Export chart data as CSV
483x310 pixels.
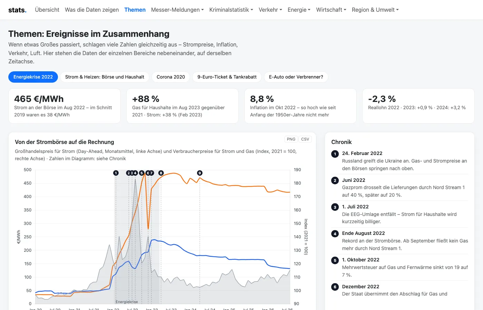point(305,139)
